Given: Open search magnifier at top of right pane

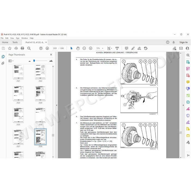Looking at the screenshot, I should pyautogui.click(x=188, y=55).
